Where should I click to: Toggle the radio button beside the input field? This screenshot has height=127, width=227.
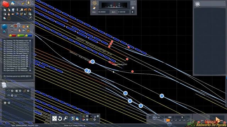pos(12,96)
